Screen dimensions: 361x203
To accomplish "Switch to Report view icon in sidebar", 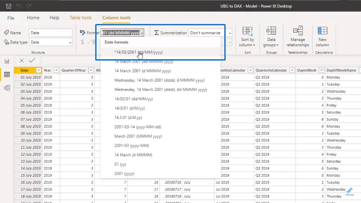I will pos(7,61).
